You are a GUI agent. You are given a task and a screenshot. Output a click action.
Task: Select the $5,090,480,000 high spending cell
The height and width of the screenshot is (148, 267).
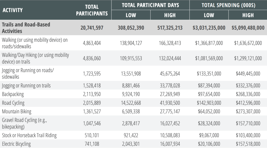point(248,28)
